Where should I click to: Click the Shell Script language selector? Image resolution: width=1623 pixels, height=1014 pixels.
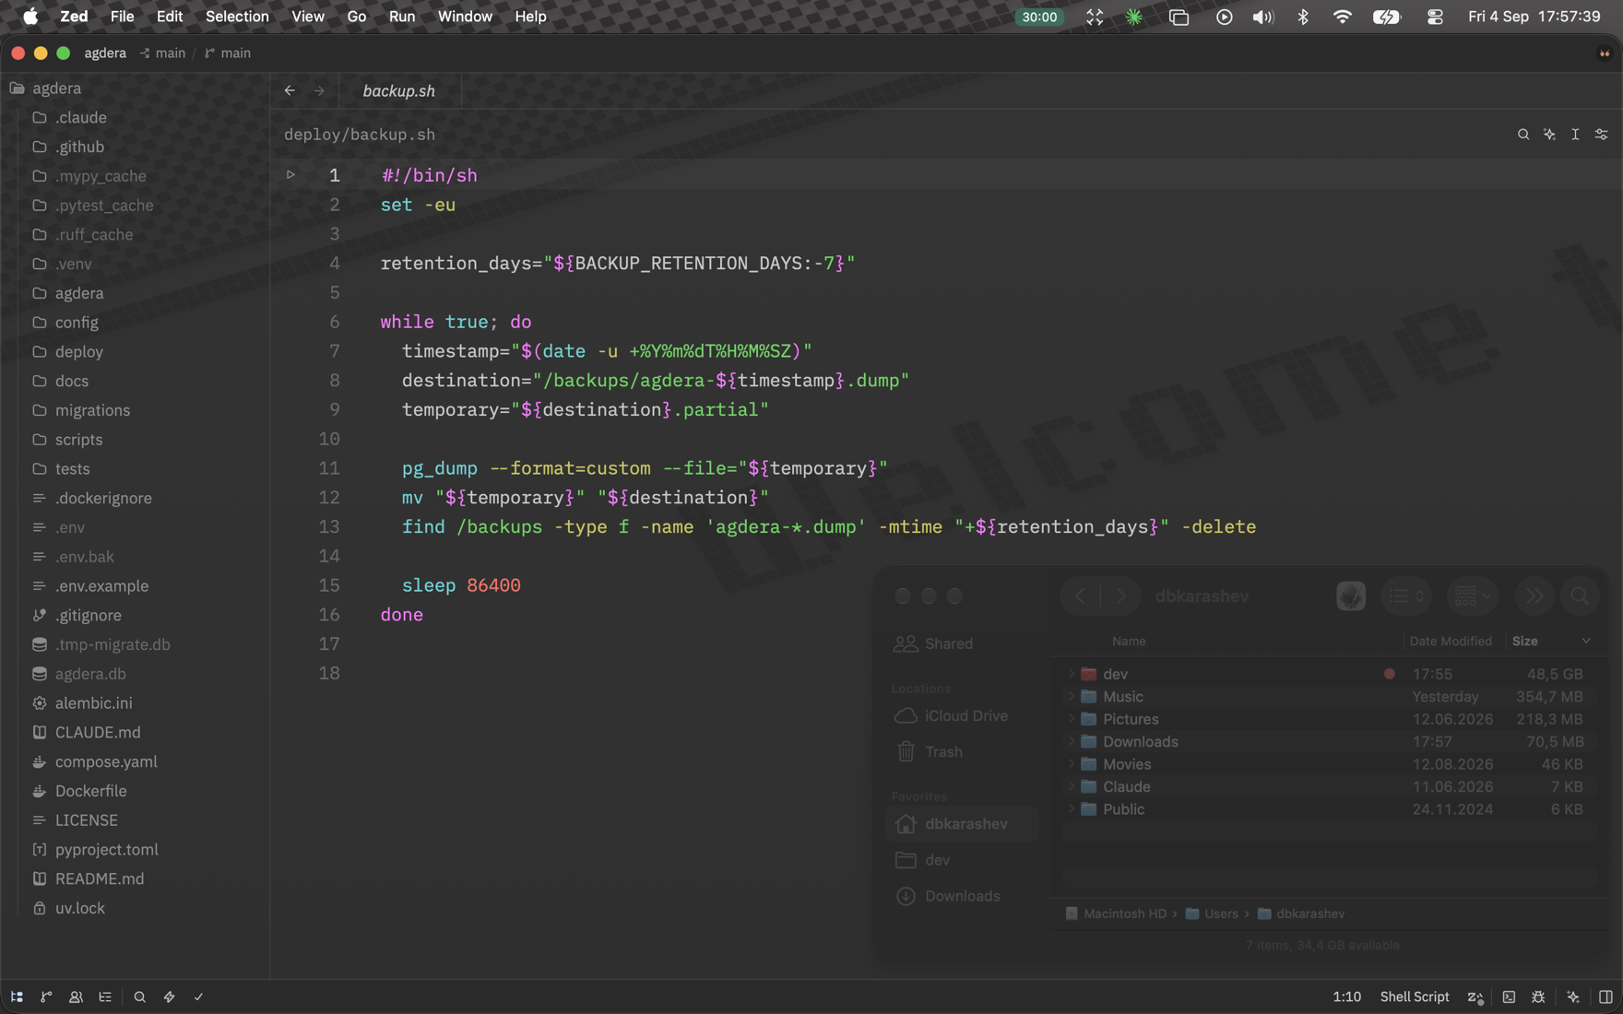1414,996
